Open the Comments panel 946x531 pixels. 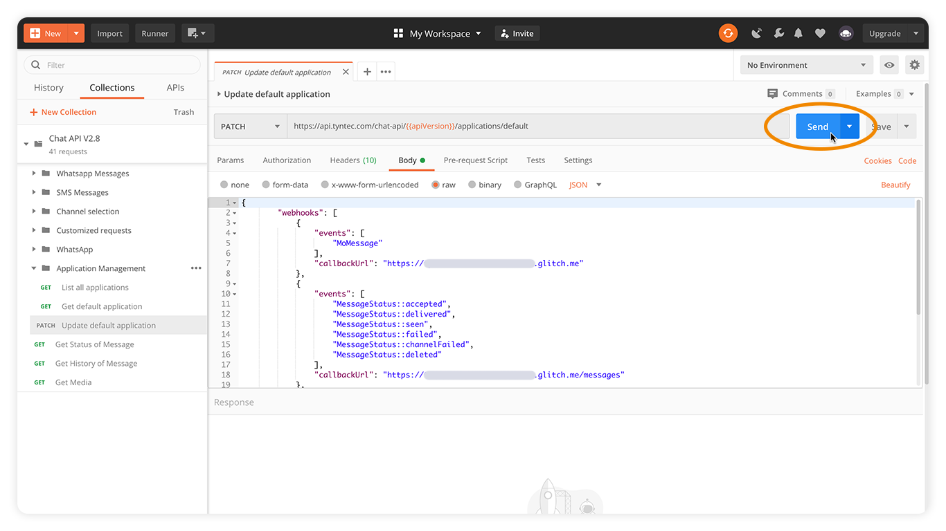[801, 94]
